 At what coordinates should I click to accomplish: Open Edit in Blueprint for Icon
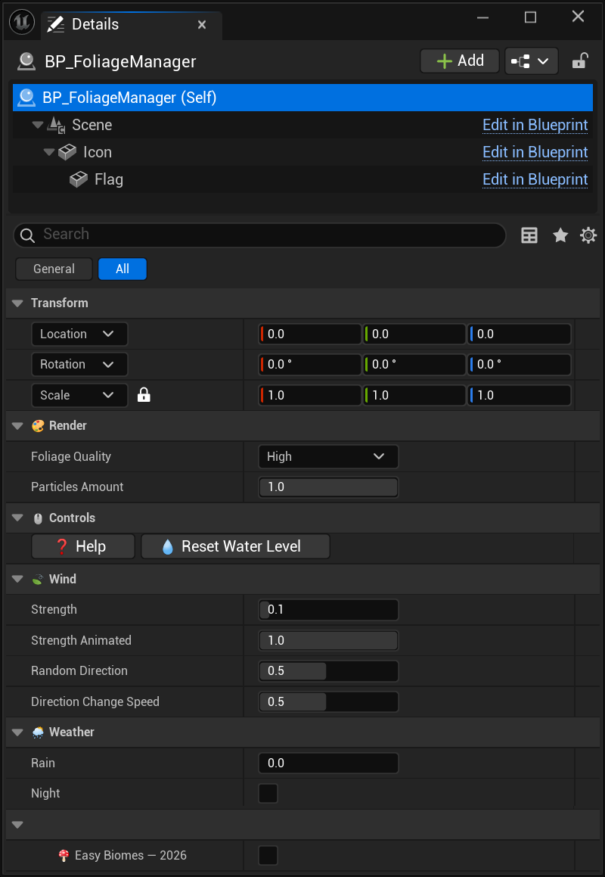pyautogui.click(x=535, y=152)
